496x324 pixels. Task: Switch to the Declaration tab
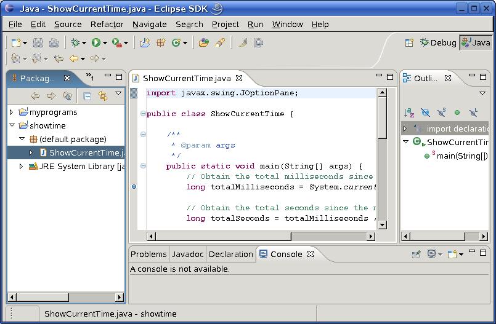pos(230,255)
